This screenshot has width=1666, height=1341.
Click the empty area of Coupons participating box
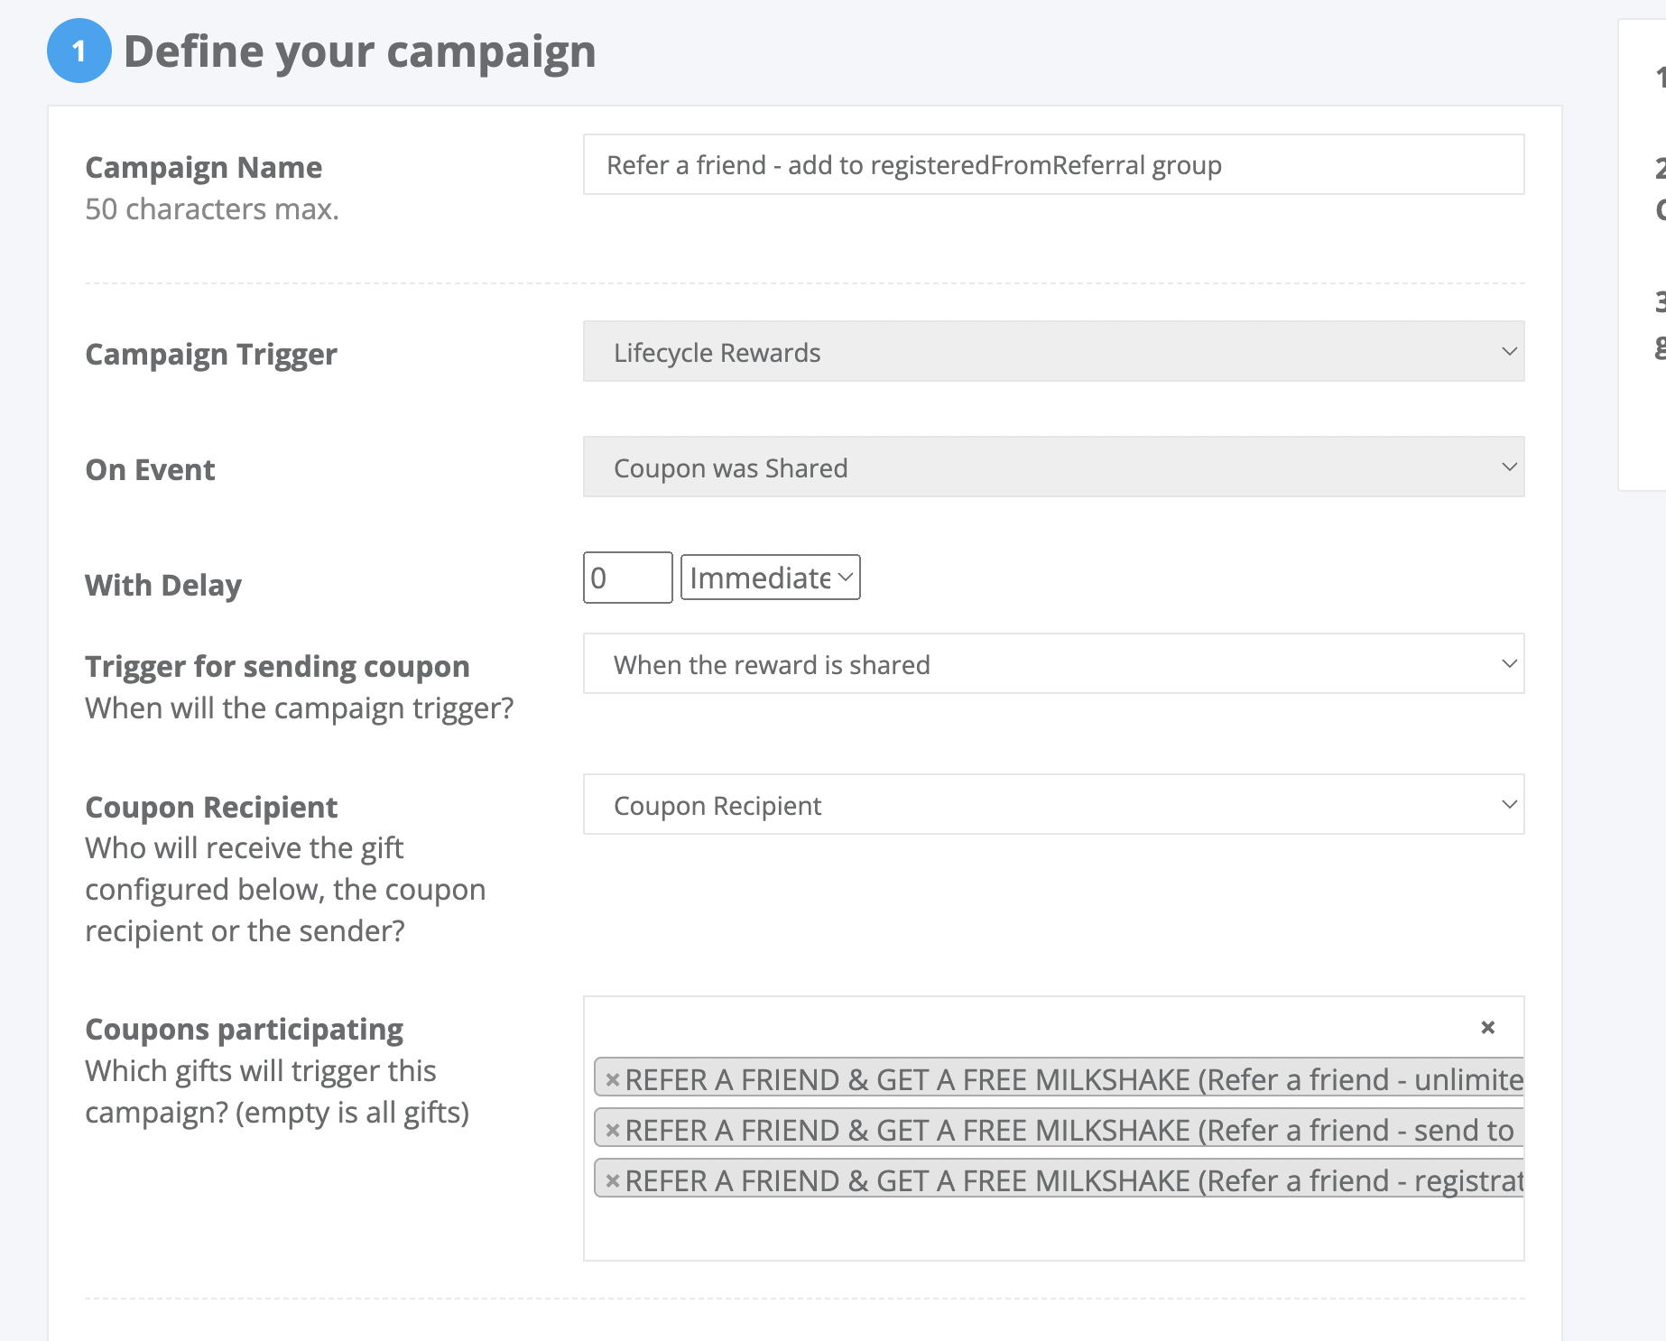1053,1228
